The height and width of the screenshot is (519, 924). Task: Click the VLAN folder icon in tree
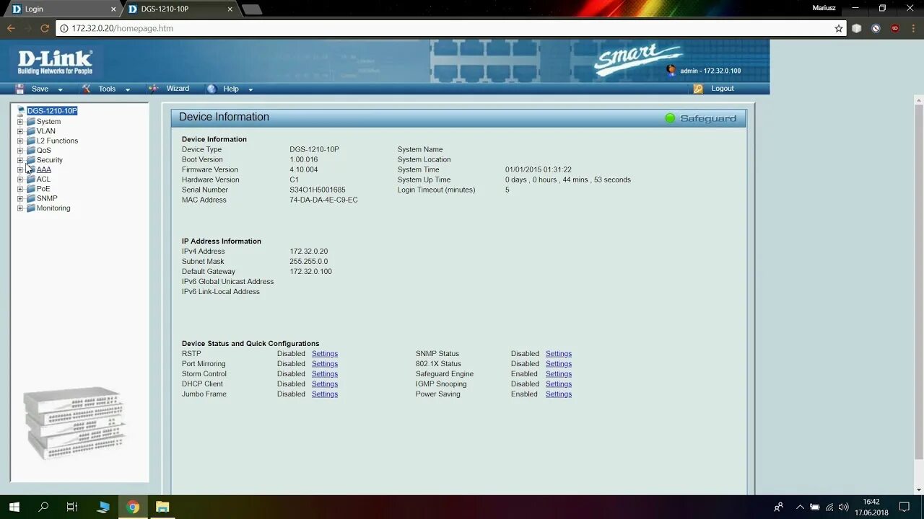click(31, 131)
